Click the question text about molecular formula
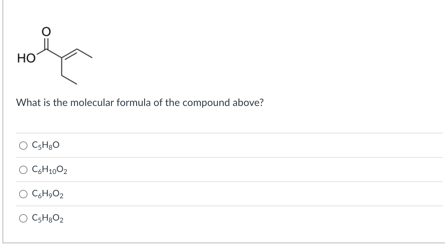The width and height of the screenshot is (445, 249). tap(140, 102)
